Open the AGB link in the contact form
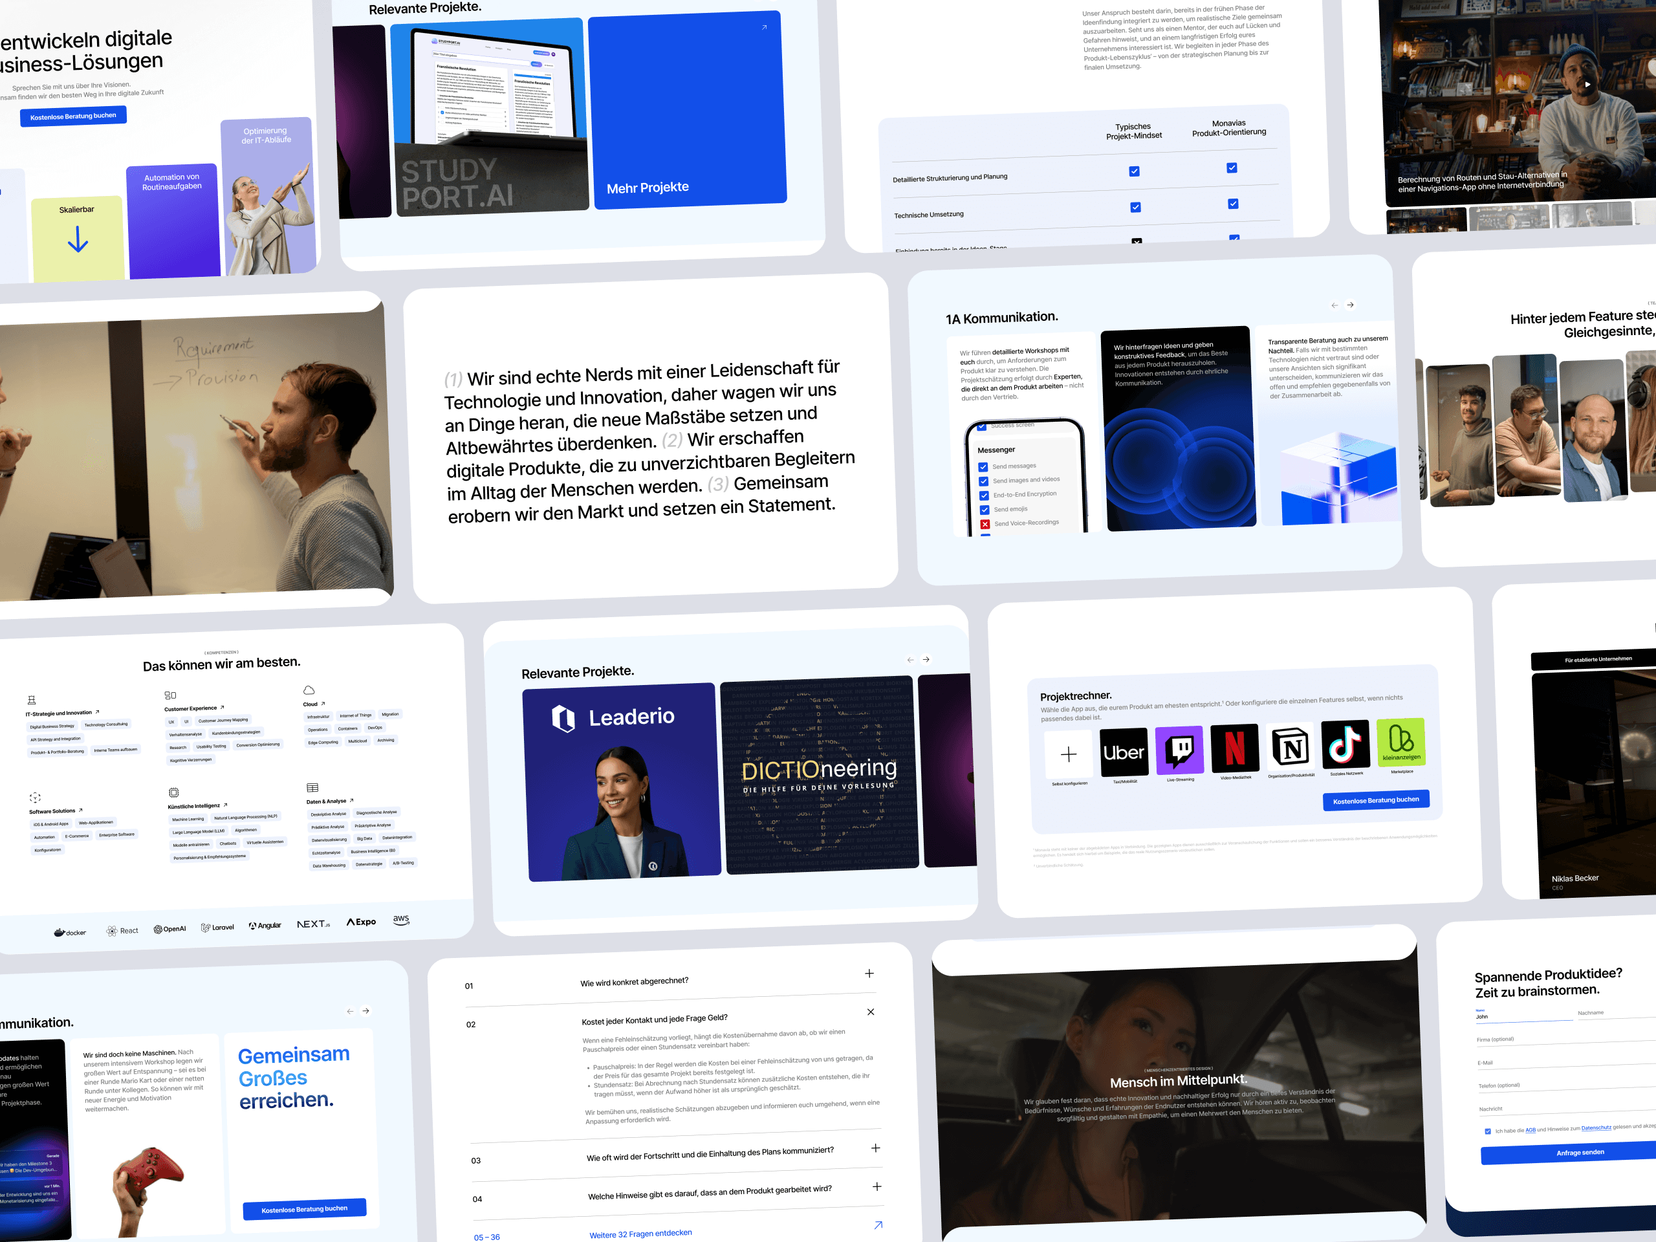 [x=1531, y=1131]
